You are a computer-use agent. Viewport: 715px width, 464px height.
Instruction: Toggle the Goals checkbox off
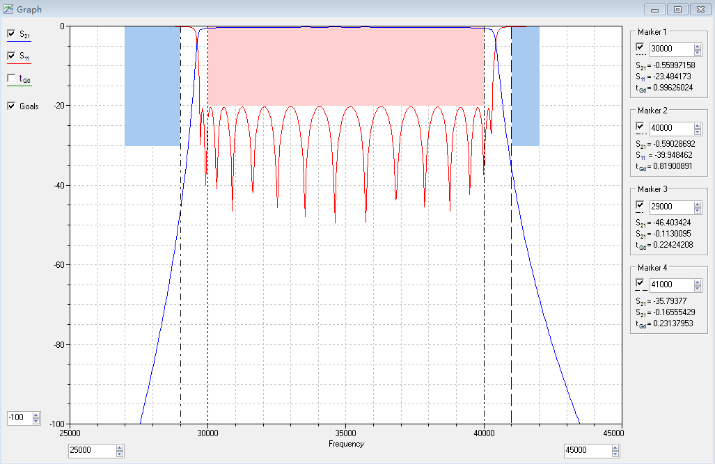pos(11,106)
